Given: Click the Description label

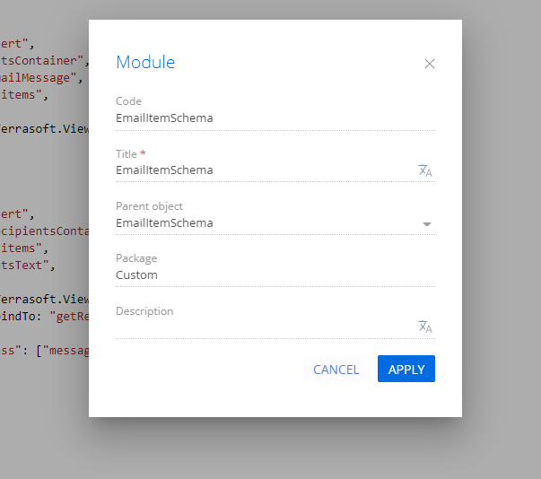Looking at the screenshot, I should [x=144, y=311].
